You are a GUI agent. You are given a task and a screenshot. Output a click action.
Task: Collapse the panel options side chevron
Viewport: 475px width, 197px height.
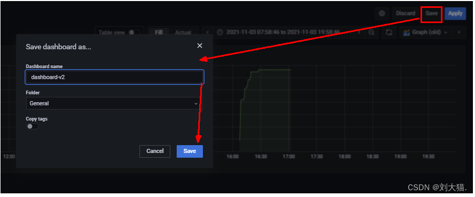click(x=459, y=32)
